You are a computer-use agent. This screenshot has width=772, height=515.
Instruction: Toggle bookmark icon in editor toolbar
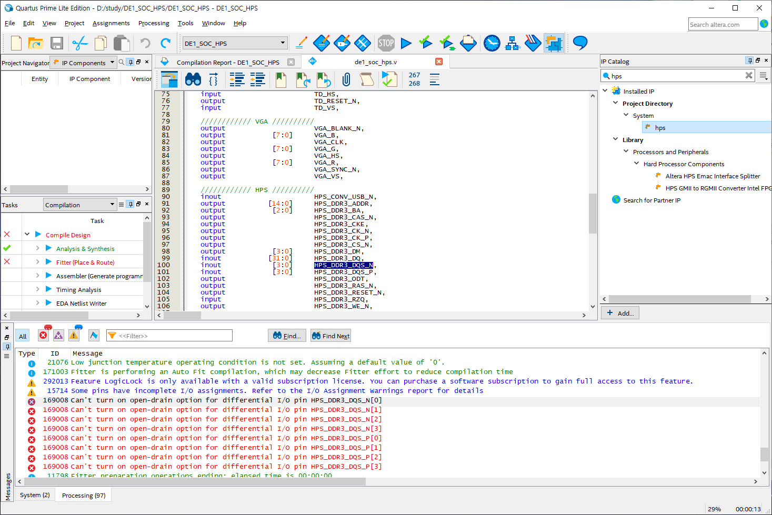coord(281,80)
